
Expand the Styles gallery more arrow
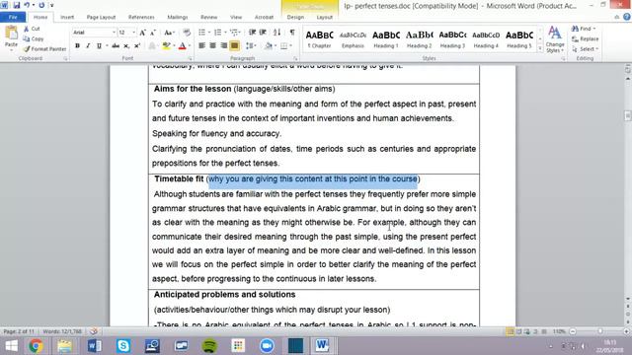coord(540,48)
